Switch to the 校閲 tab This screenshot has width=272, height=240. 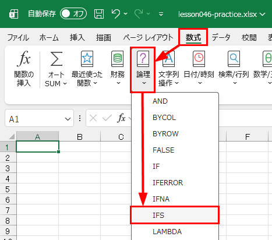249,37
